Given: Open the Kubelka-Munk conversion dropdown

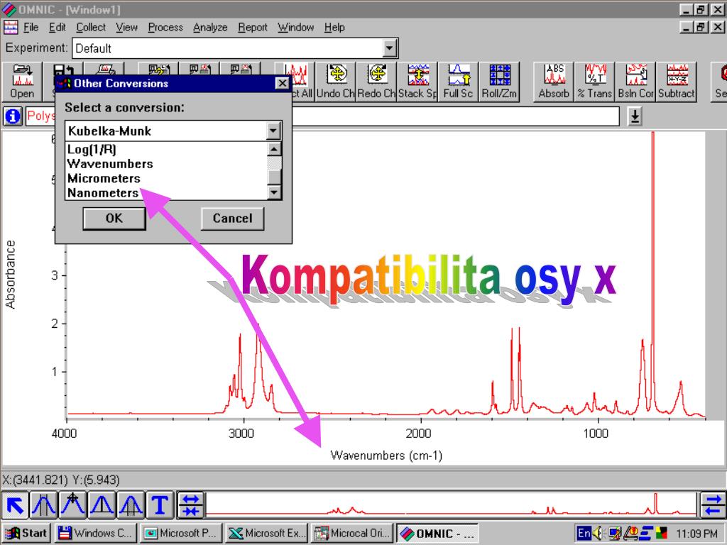Looking at the screenshot, I should pyautogui.click(x=273, y=131).
